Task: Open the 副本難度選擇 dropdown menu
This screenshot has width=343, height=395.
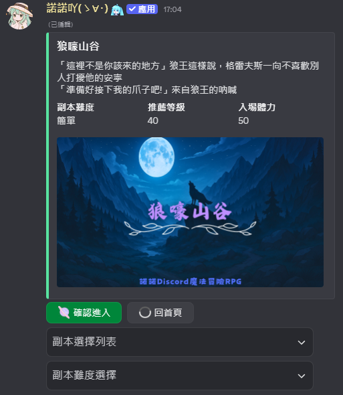Action: coord(180,376)
